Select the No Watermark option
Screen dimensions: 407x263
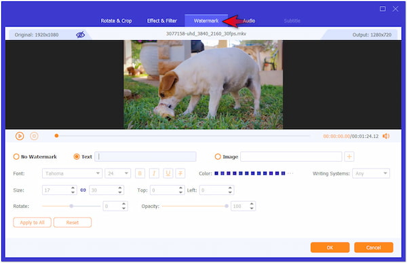[x=35, y=156]
